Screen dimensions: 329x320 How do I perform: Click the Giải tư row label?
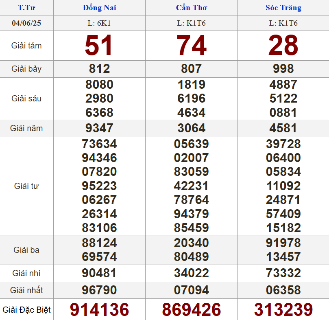tap(26, 186)
